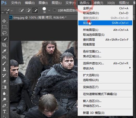
Task: Open the Layer (图层) menu
Action: pos(57,3)
